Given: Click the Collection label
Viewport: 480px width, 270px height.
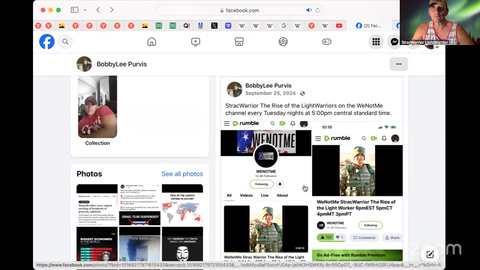Looking at the screenshot, I should click(97, 143).
